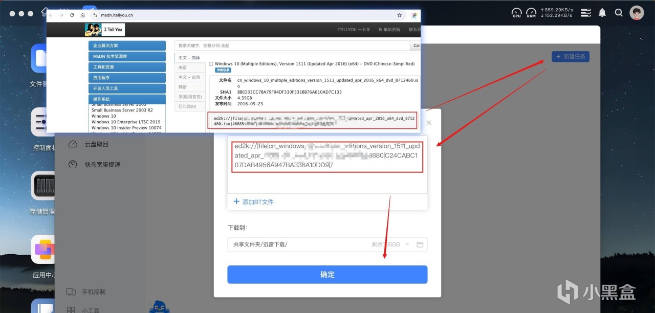Open the notification bell
The width and height of the screenshot is (655, 313).
[602, 13]
